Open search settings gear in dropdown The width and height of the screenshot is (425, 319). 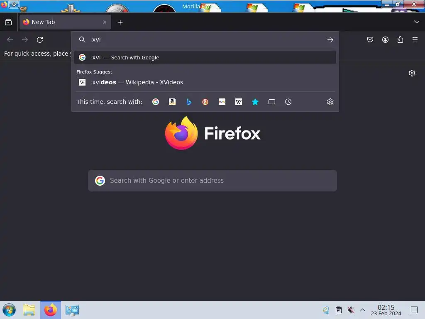click(x=330, y=102)
